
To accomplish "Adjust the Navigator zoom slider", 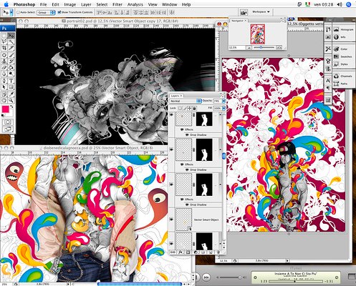I will pyautogui.click(x=261, y=47).
